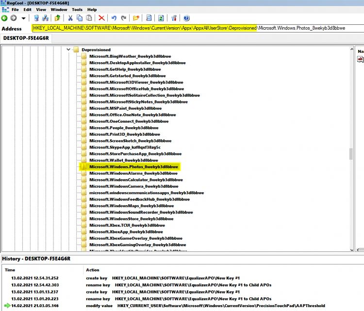Screen dimensions: 364x311
Task: Open the favorites folder icon
Action: (x=136, y=18)
